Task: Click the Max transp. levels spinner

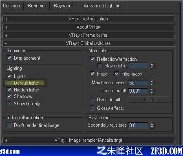Action: [x=152, y=83]
